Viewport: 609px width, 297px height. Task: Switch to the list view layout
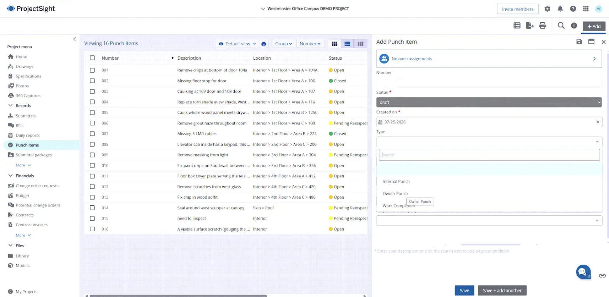pos(347,44)
